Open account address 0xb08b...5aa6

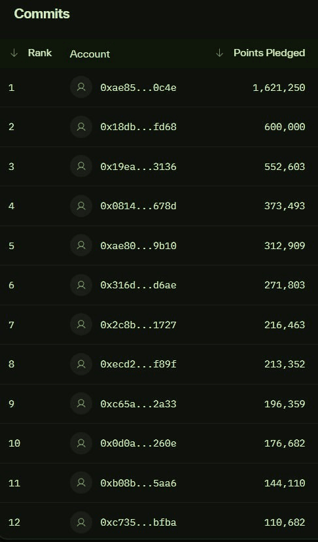pyautogui.click(x=139, y=483)
